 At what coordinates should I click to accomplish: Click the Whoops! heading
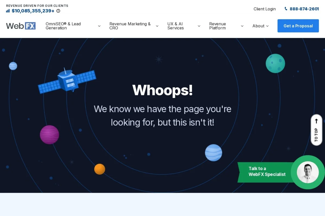click(x=162, y=90)
